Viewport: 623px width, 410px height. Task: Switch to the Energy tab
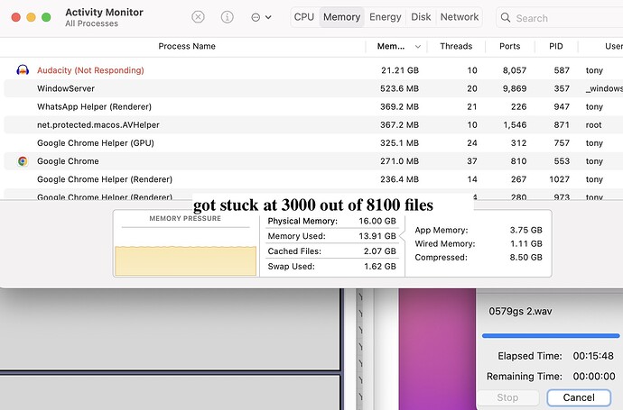point(385,17)
